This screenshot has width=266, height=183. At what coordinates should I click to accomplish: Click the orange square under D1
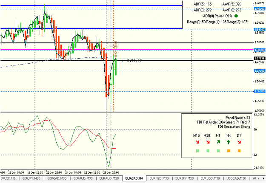click(x=239, y=151)
